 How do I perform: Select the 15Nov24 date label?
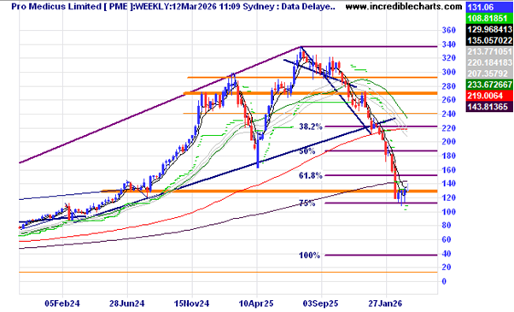pos(191,303)
